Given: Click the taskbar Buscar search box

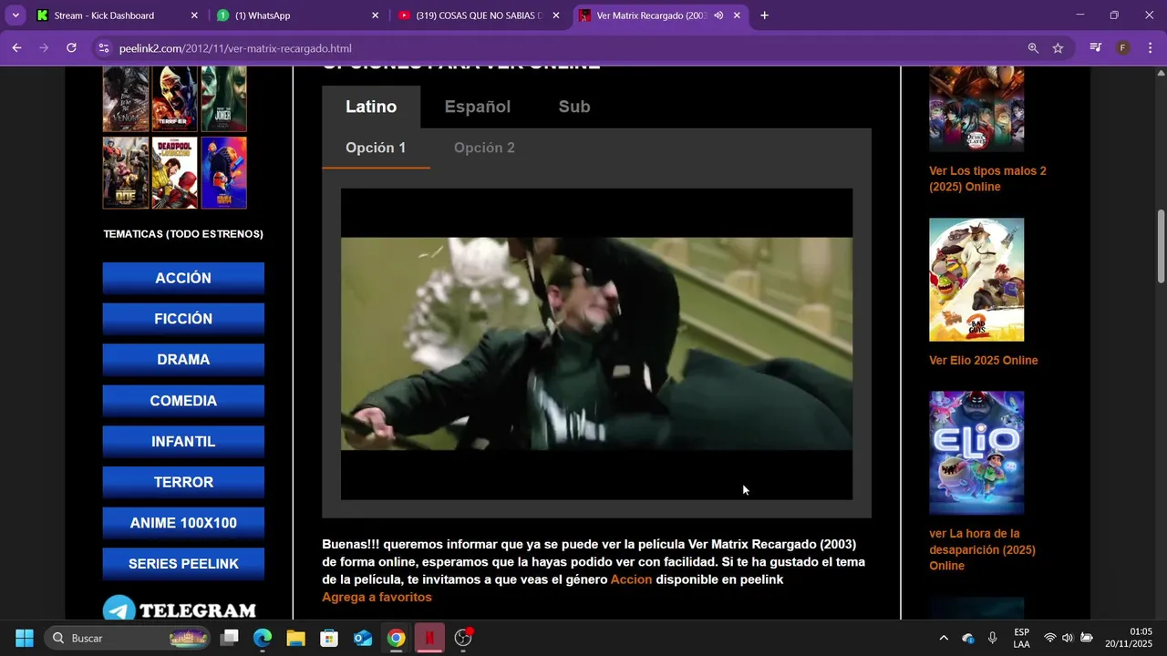Looking at the screenshot, I should (x=129, y=638).
